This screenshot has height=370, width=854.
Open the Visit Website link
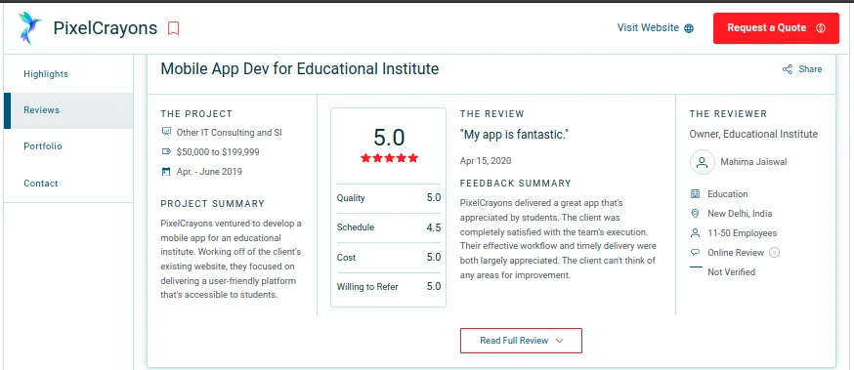(x=656, y=27)
